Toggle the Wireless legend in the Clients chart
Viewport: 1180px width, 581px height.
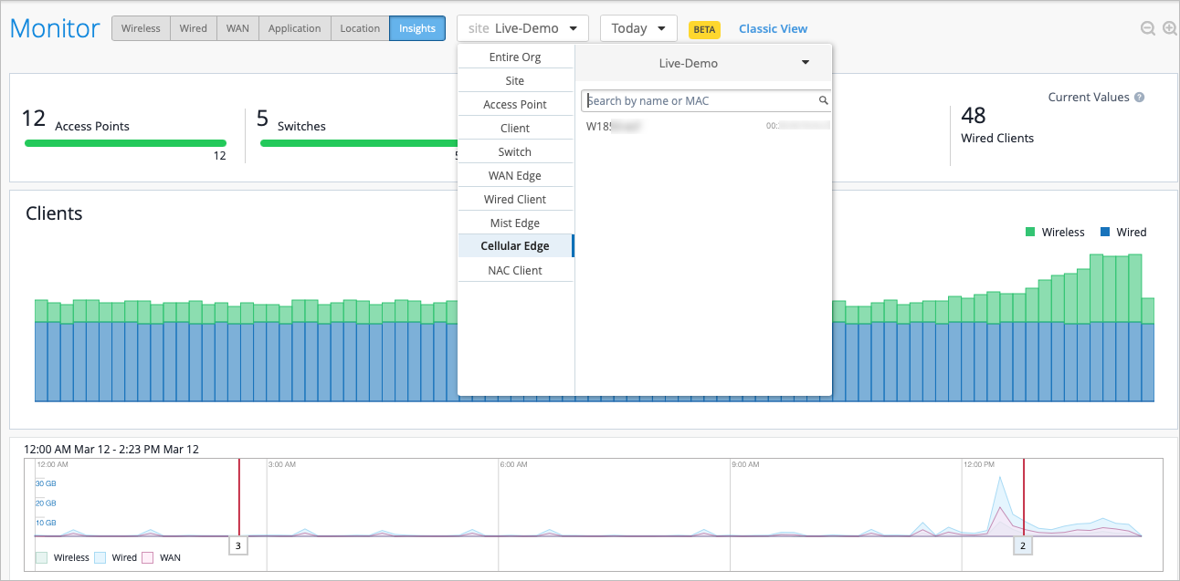[1061, 232]
